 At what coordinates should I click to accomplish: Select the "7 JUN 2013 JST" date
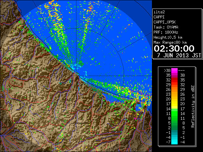point(179,55)
